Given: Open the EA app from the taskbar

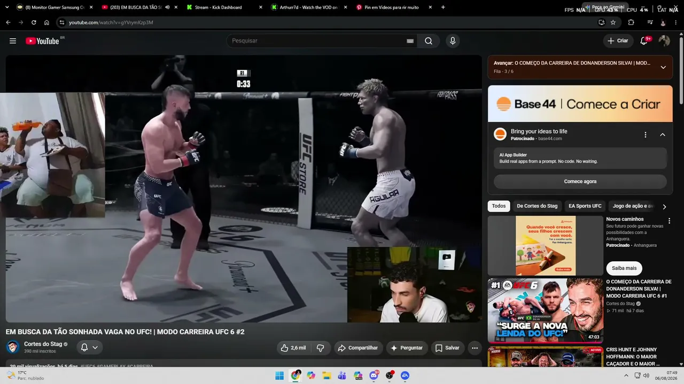Looking at the screenshot, I should pos(405,375).
